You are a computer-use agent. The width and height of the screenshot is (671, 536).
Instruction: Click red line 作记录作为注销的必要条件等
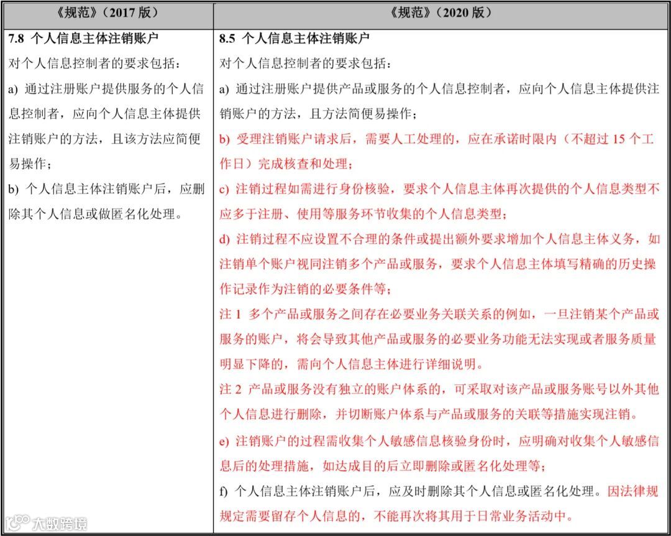click(305, 289)
